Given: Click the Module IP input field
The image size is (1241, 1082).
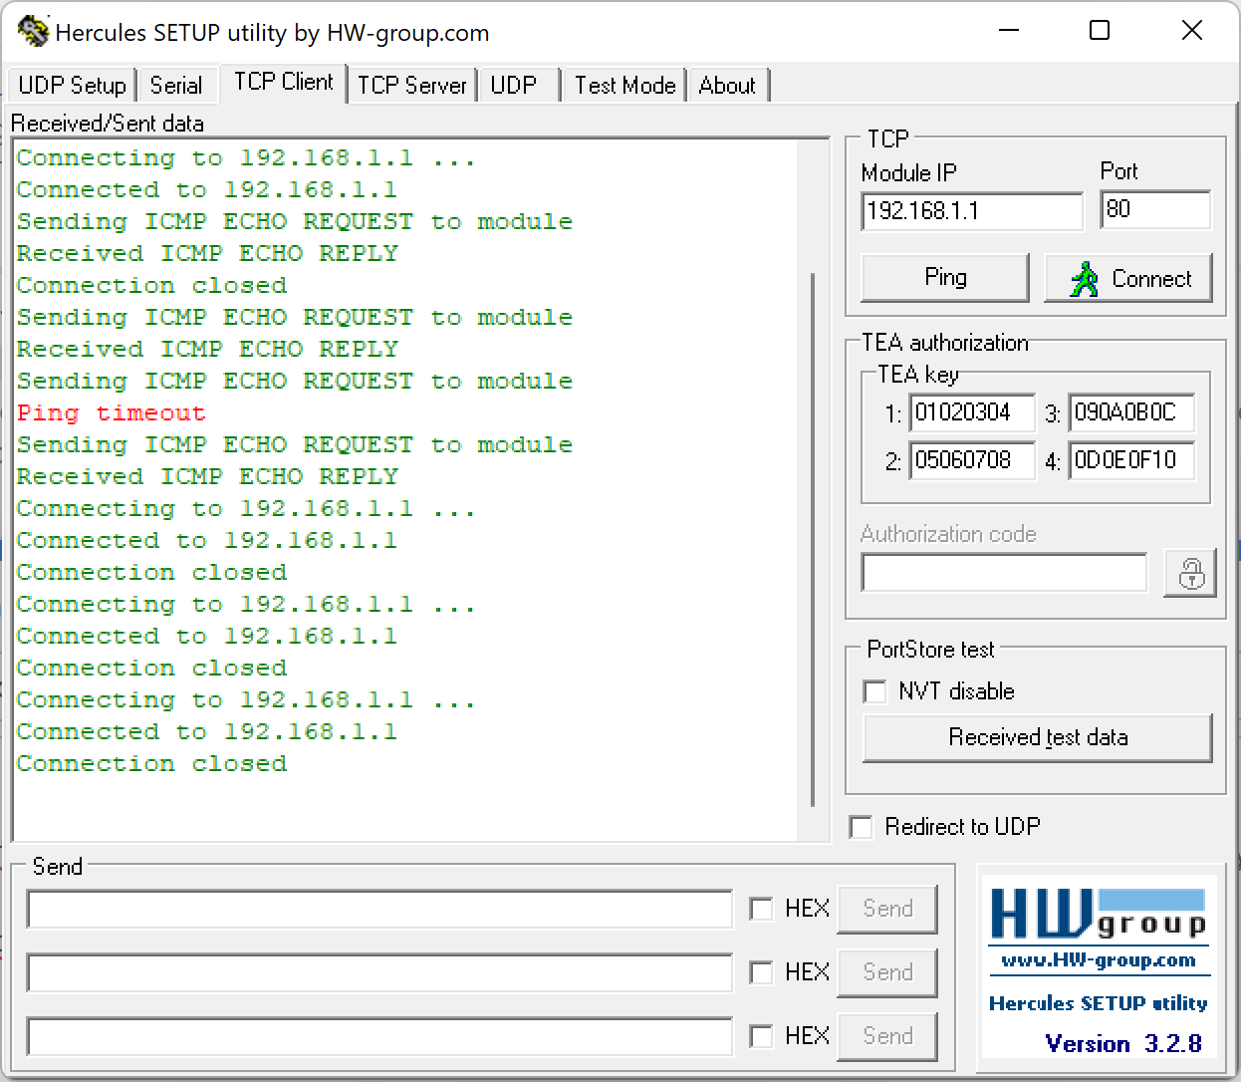Looking at the screenshot, I should click(x=971, y=211).
